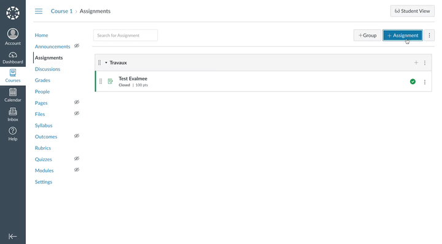
Task: Open Announcements in course menu
Action: tap(52, 47)
